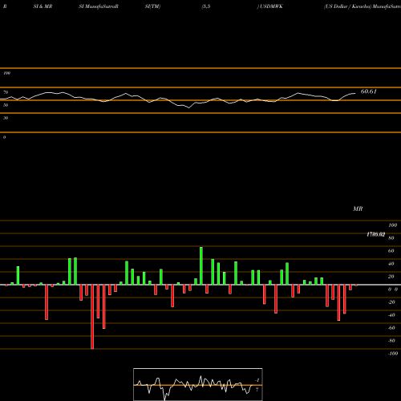
Task: Open the mini overview chart at bottom
Action: click(x=198, y=384)
